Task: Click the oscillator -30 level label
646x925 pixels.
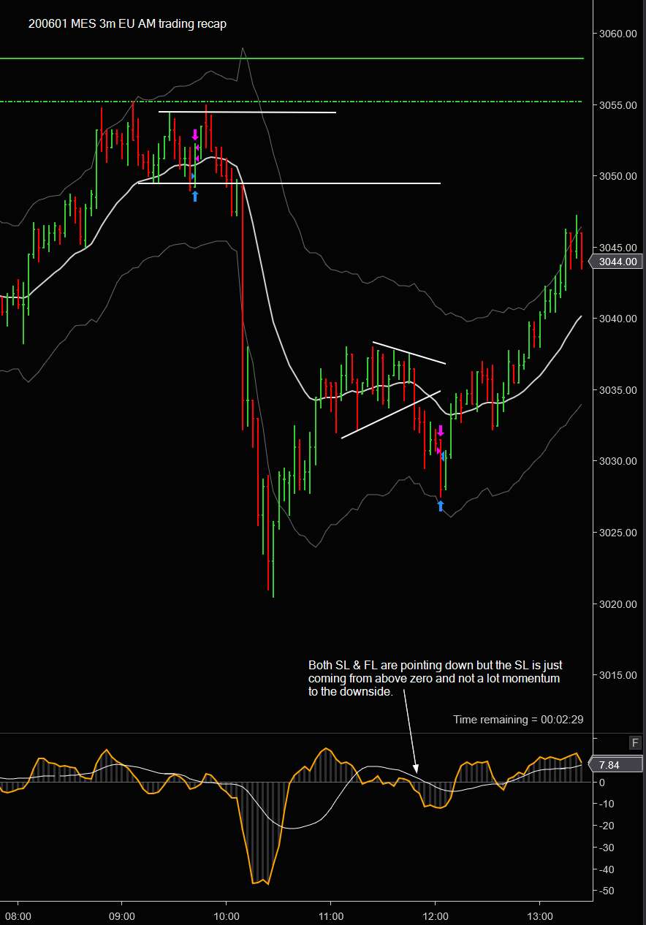Action: coord(607,848)
